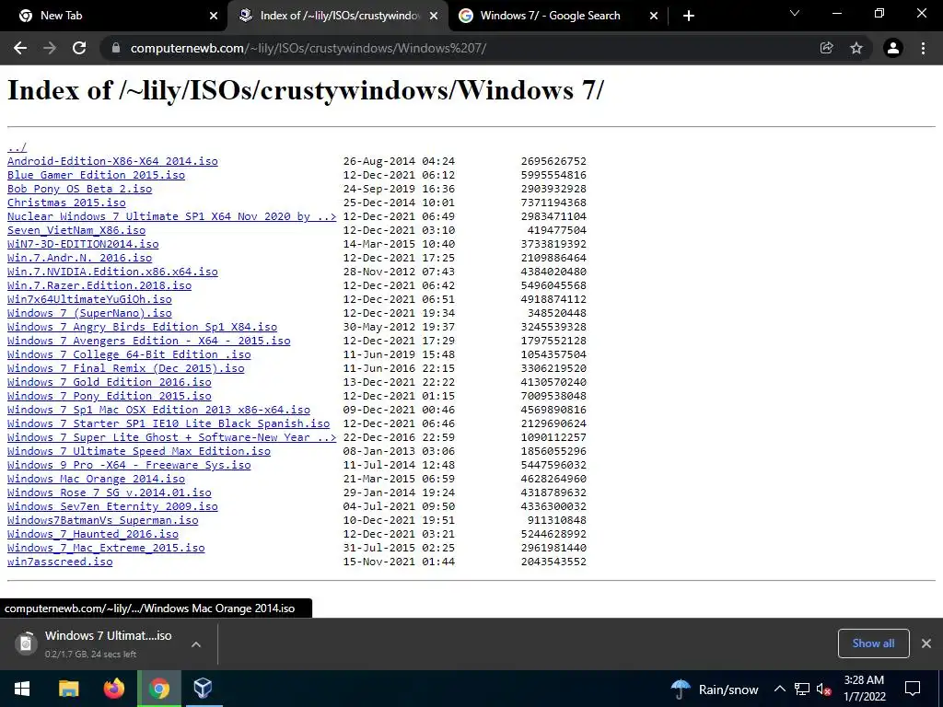Show hidden system tray icons

[x=779, y=689]
